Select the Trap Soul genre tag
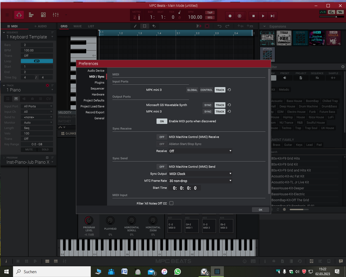 [311, 128]
